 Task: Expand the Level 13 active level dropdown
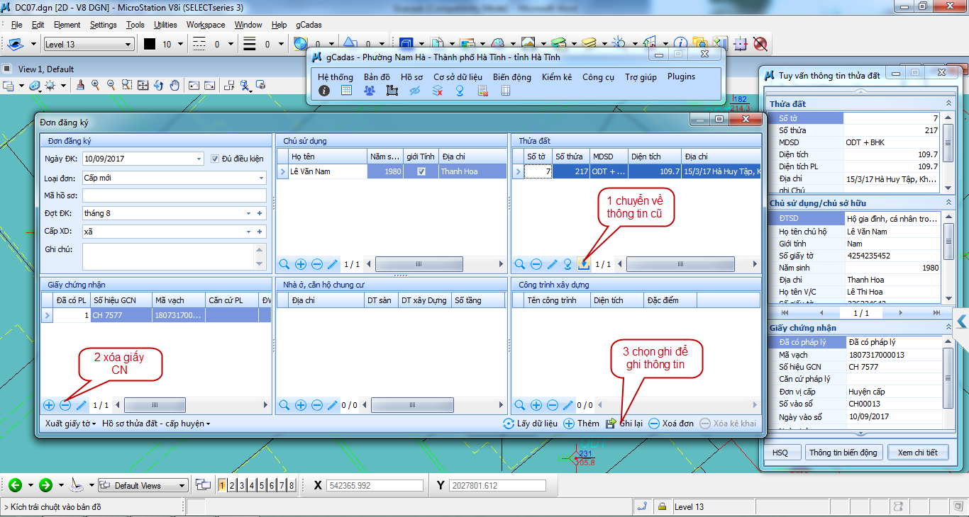(x=128, y=45)
